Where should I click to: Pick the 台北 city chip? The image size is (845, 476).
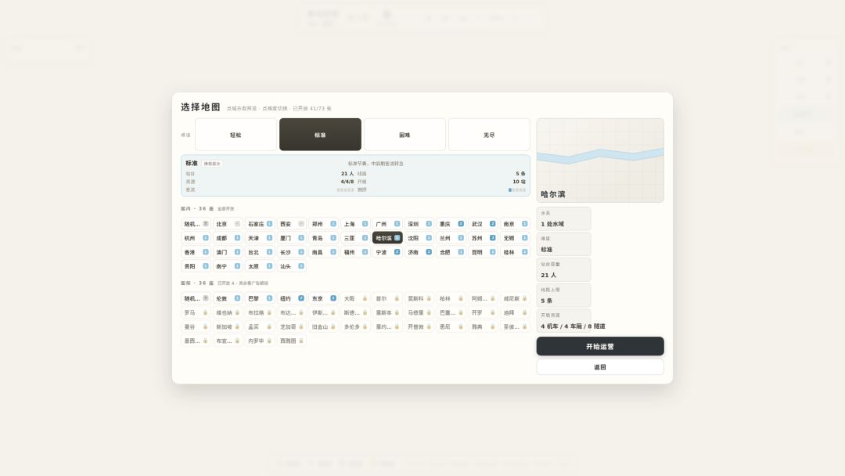coord(259,252)
